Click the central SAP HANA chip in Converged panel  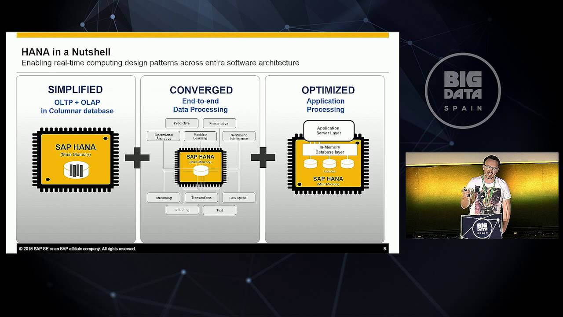coord(201,168)
